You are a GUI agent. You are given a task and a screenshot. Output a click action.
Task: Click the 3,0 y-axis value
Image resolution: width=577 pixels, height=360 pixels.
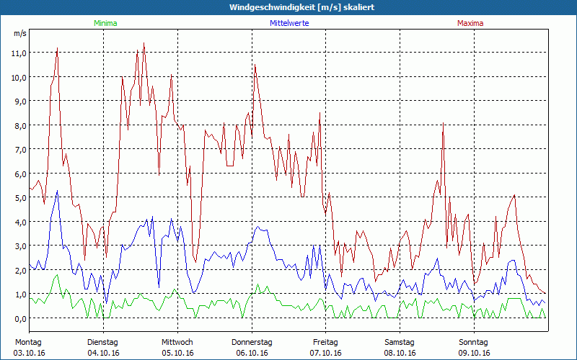20,246
